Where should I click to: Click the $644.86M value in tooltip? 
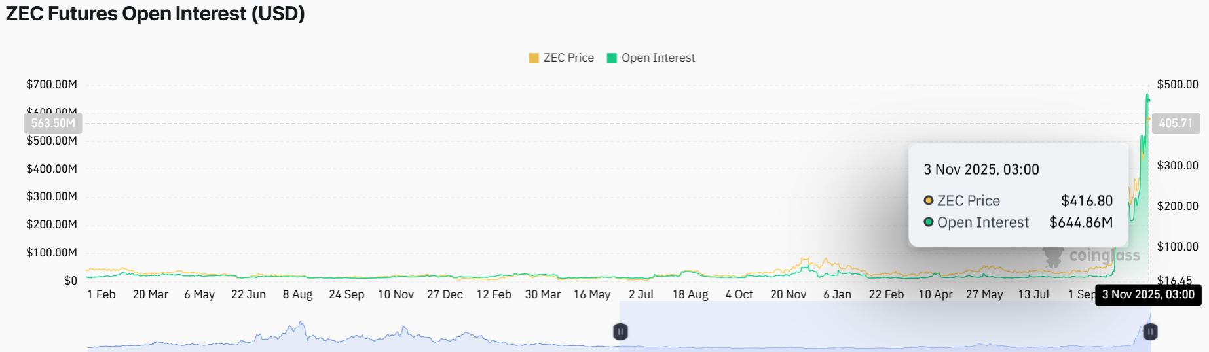[x=1081, y=222]
